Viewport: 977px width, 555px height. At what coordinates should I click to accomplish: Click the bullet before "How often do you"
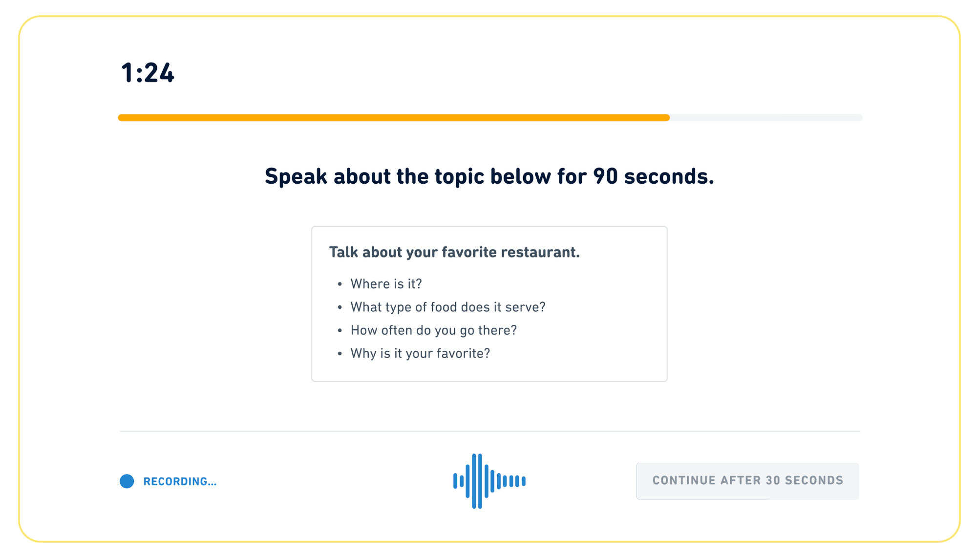[x=340, y=331]
